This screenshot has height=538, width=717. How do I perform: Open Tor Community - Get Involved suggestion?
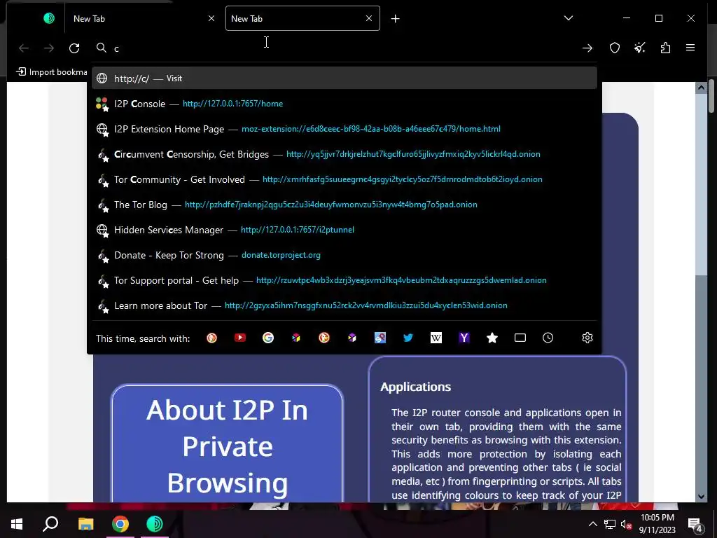[x=344, y=179]
